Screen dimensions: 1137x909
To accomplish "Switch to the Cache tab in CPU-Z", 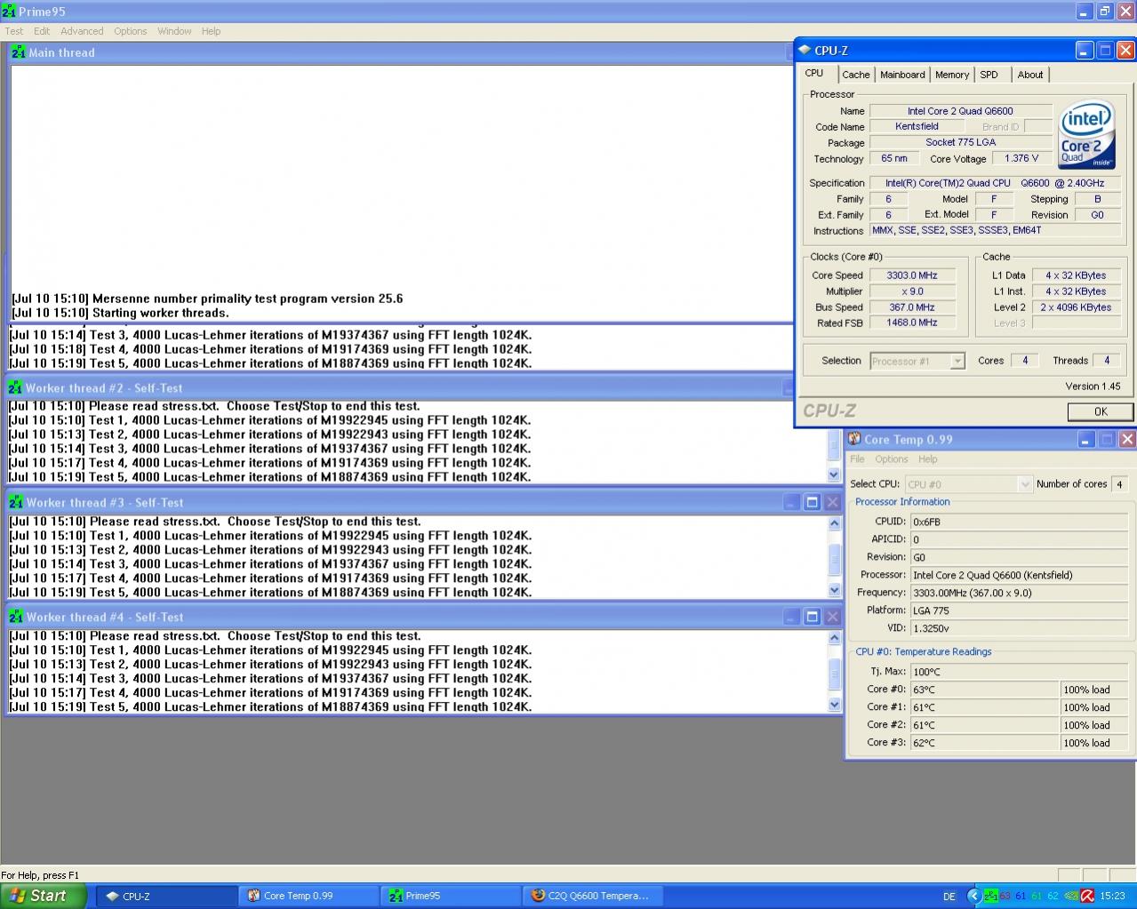I will click(x=855, y=75).
